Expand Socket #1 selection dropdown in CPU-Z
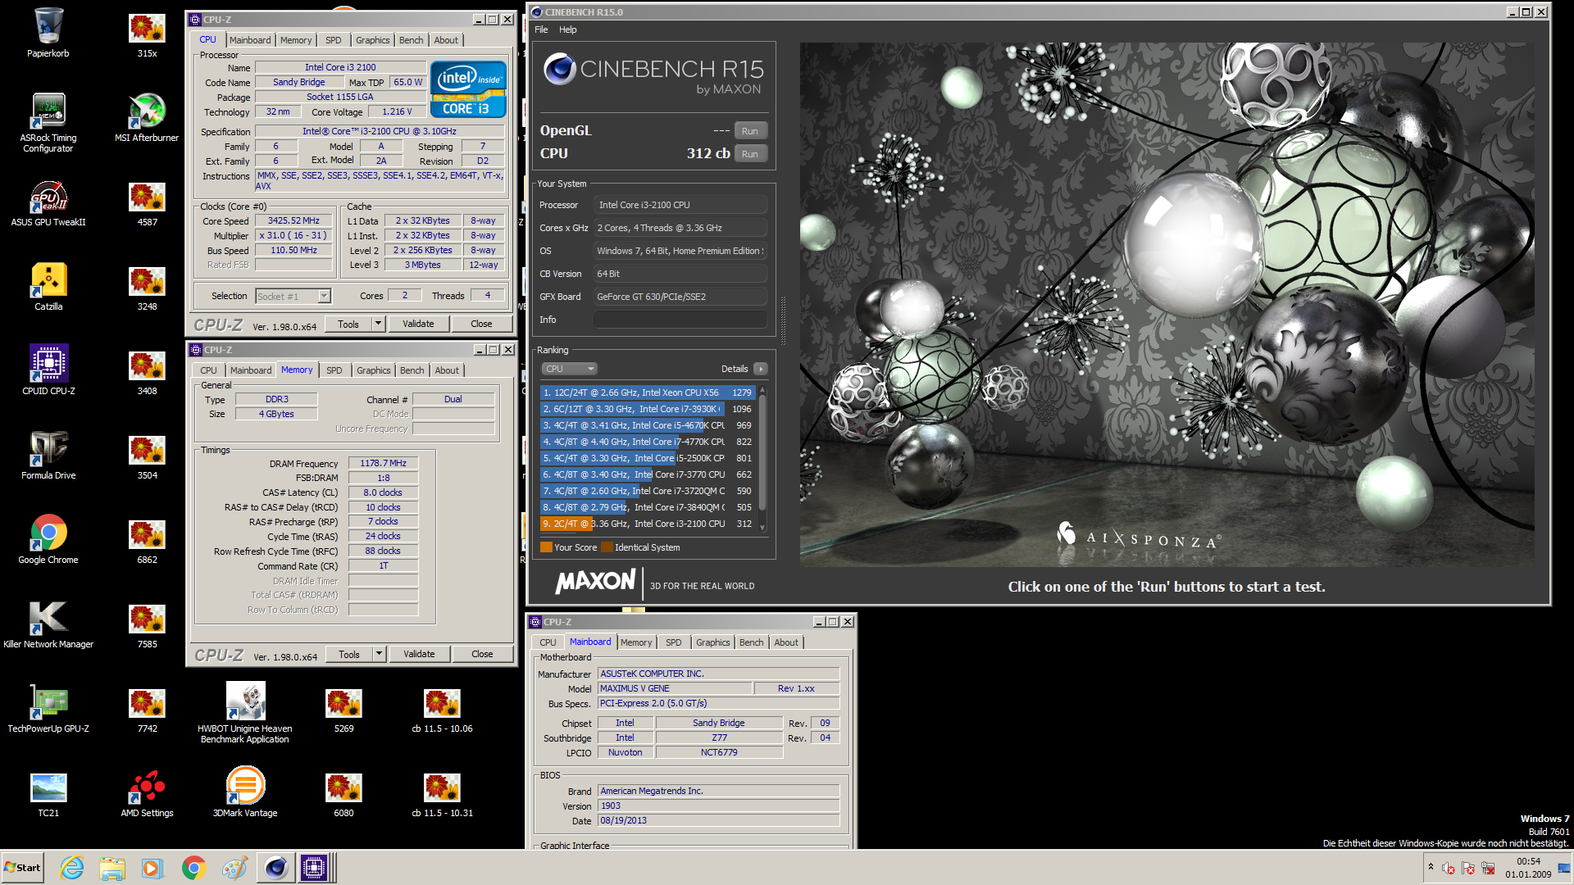 324,297
